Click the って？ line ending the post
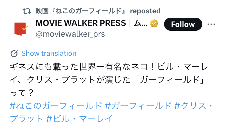 coord(22,93)
